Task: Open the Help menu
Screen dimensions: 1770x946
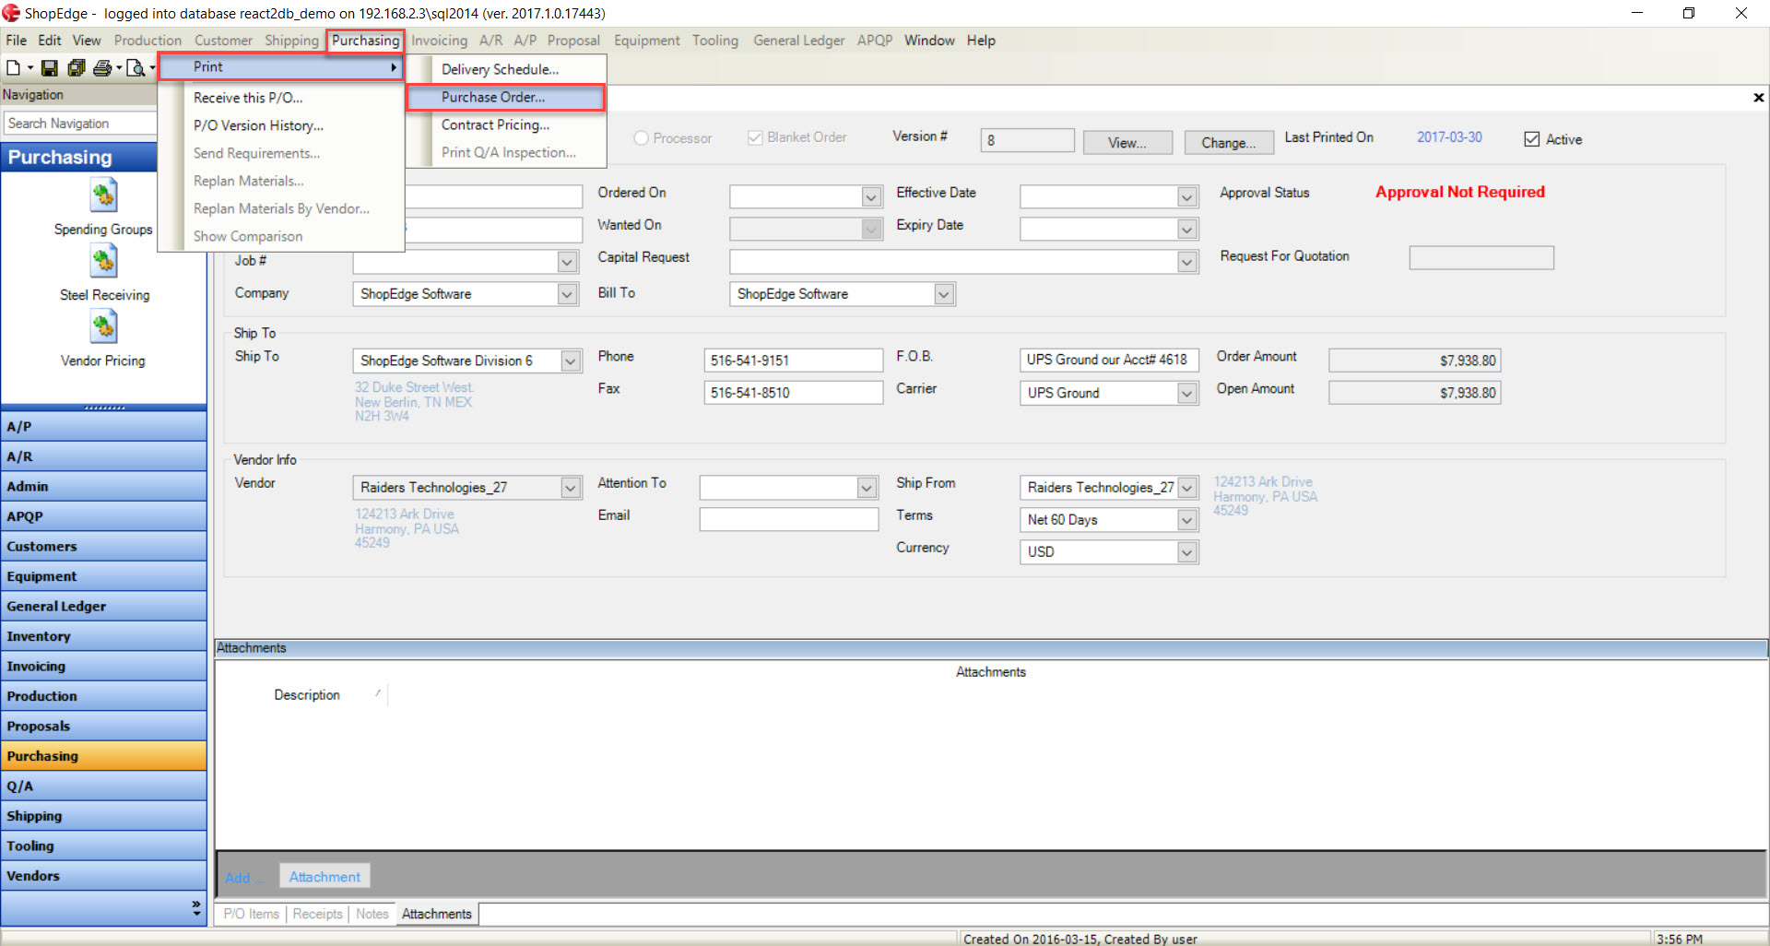Action: coord(981,41)
